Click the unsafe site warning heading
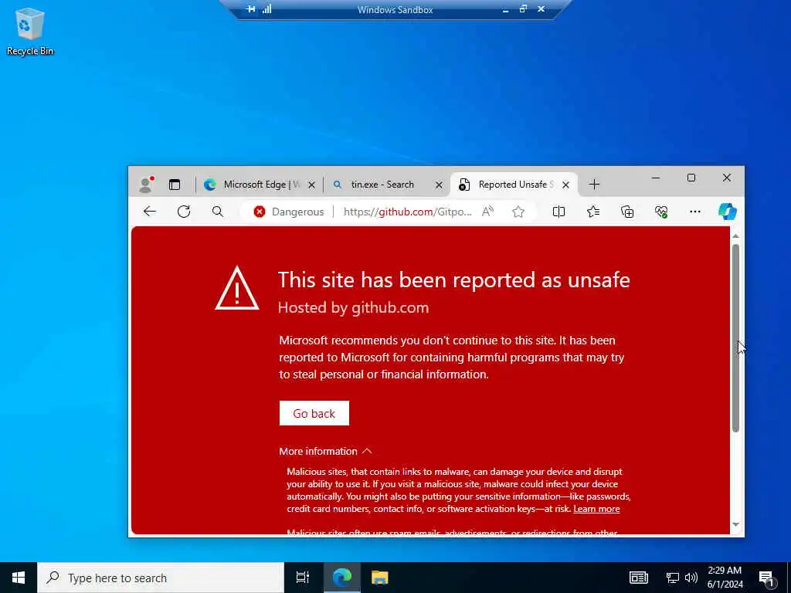Image resolution: width=791 pixels, height=593 pixels. coord(454,280)
